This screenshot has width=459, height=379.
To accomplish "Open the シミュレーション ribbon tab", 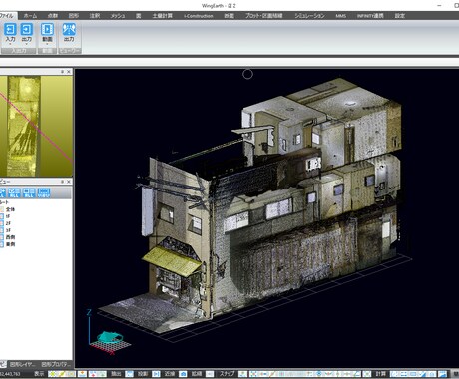I will (309, 16).
